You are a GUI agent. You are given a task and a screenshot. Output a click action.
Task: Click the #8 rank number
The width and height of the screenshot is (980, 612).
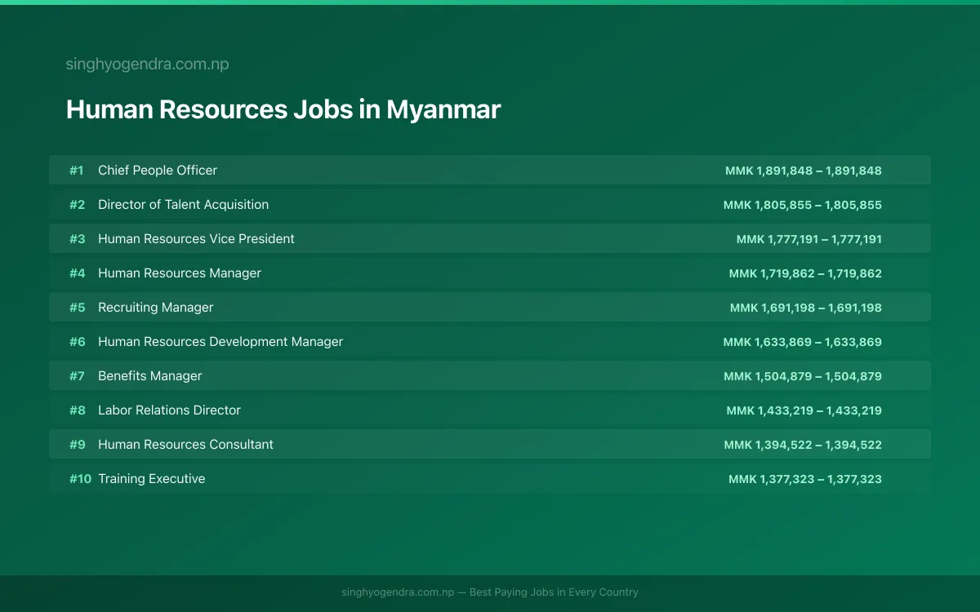point(77,410)
